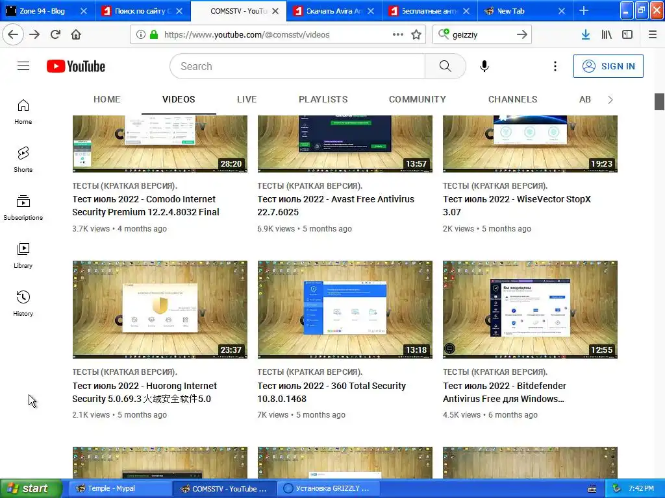Start voice search with microphone icon
Viewport: 665px width, 498px height.
[484, 66]
